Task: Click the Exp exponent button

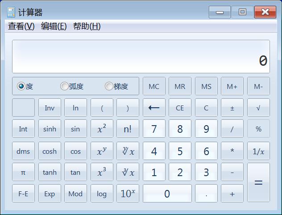Action: click(50, 193)
